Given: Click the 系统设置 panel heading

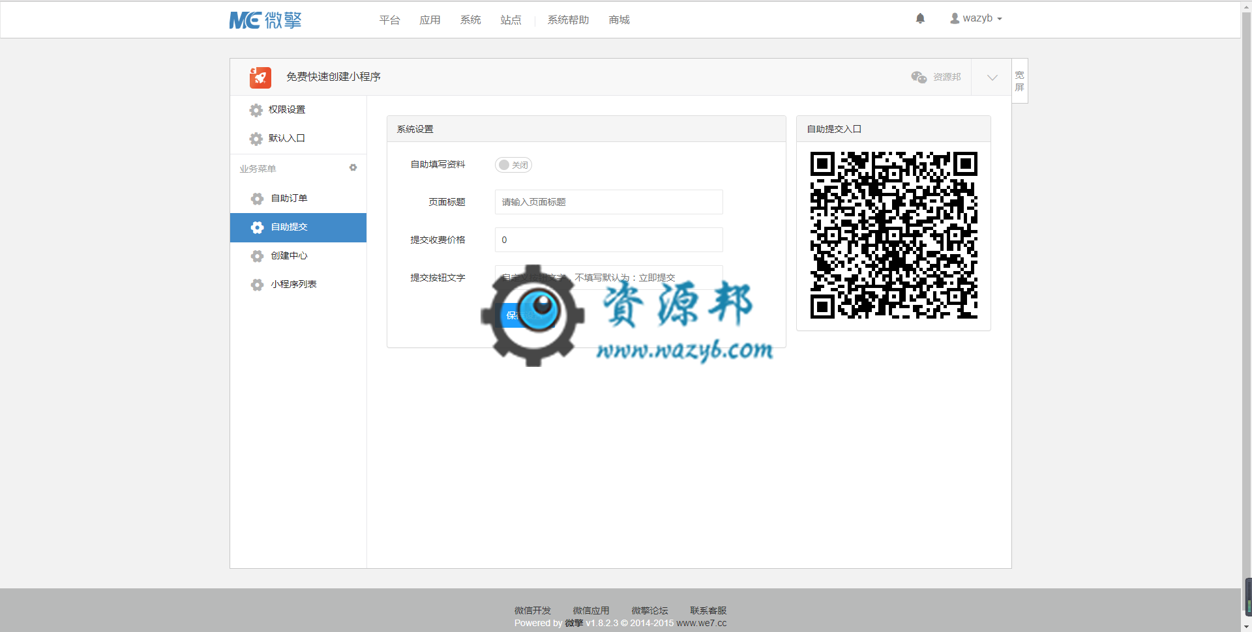Looking at the screenshot, I should pyautogui.click(x=415, y=129).
